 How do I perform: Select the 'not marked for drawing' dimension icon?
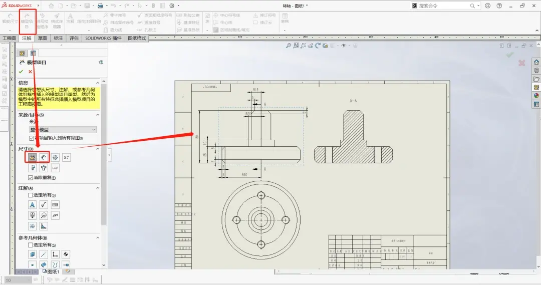(44, 157)
